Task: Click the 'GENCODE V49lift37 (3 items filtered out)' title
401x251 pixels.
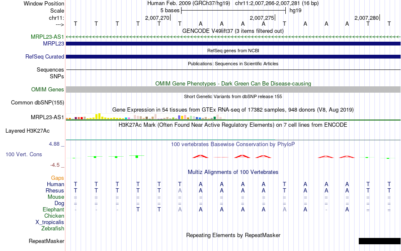Action: coord(233,31)
